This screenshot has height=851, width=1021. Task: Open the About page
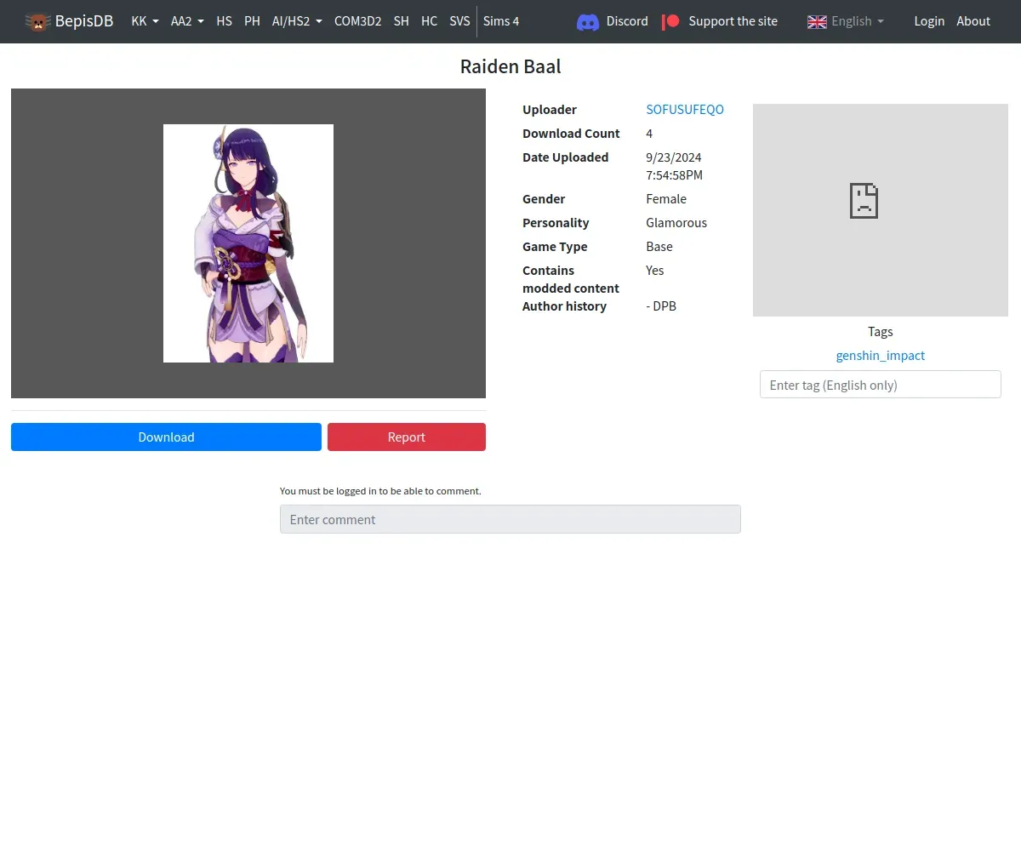point(973,21)
